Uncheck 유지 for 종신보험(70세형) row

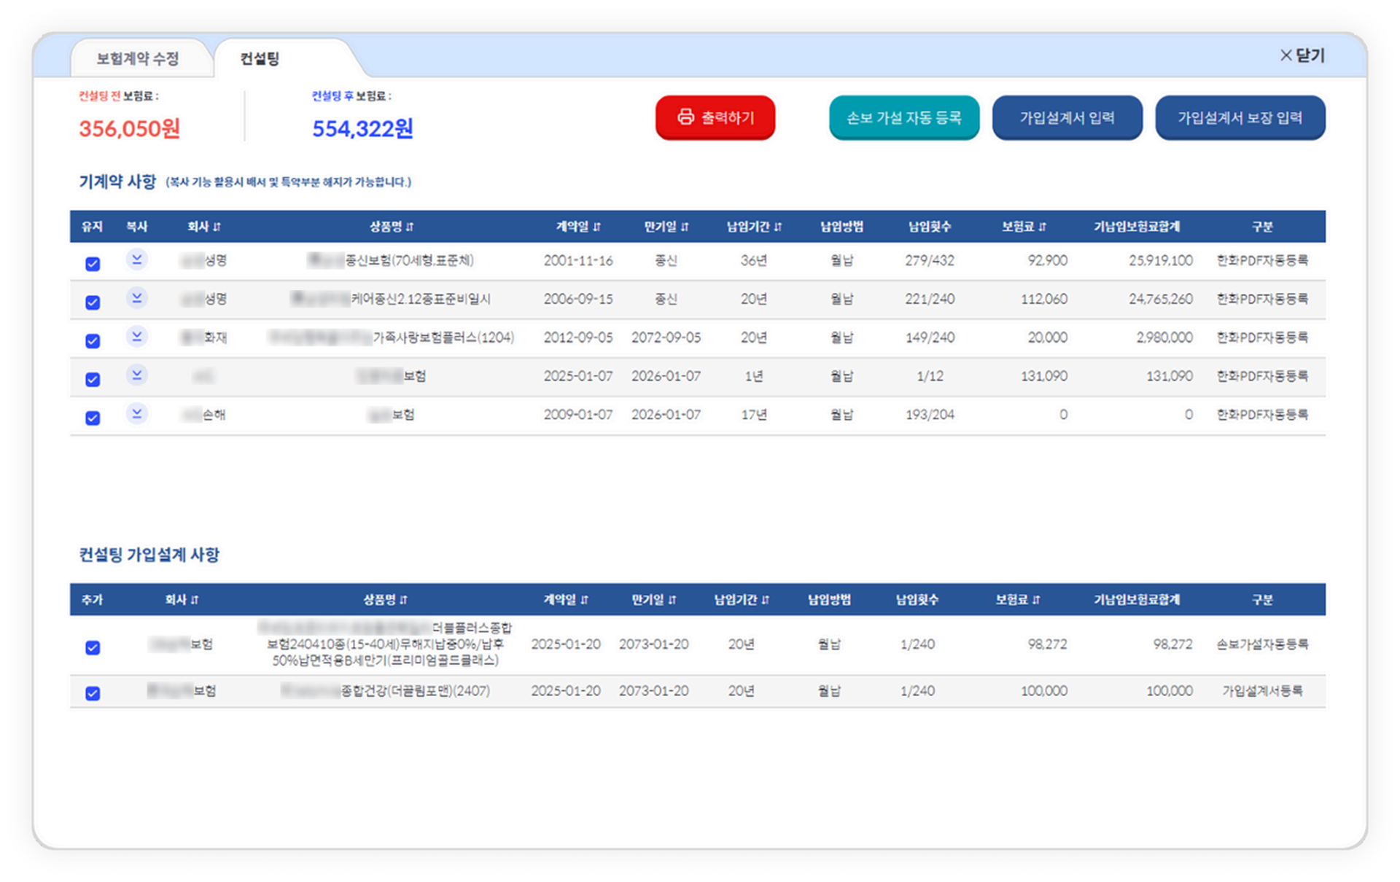[93, 264]
